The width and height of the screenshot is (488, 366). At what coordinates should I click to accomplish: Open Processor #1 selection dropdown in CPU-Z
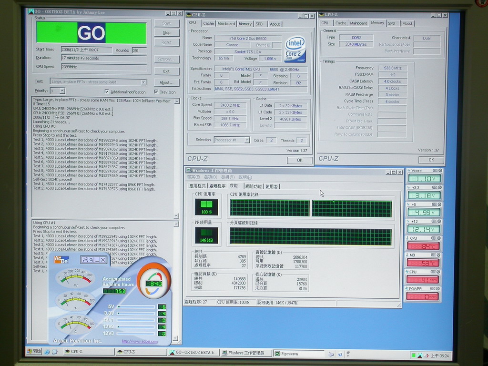pos(246,140)
